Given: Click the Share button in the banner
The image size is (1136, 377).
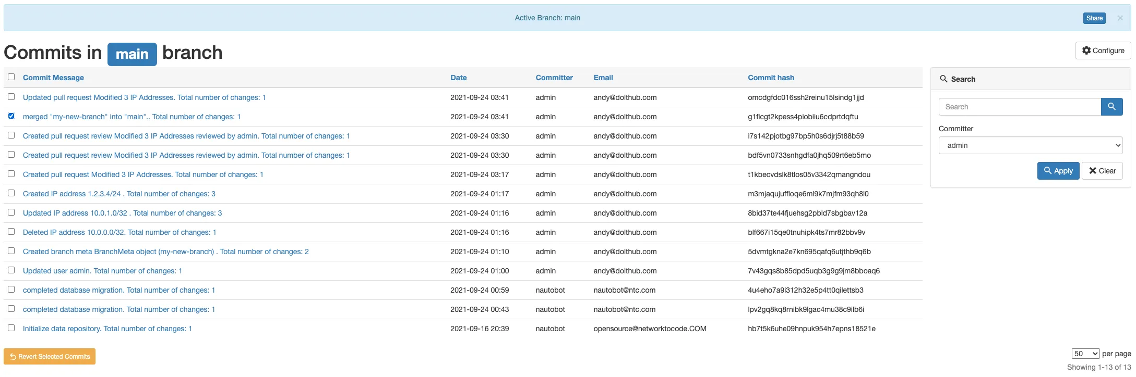Looking at the screenshot, I should pos(1094,18).
